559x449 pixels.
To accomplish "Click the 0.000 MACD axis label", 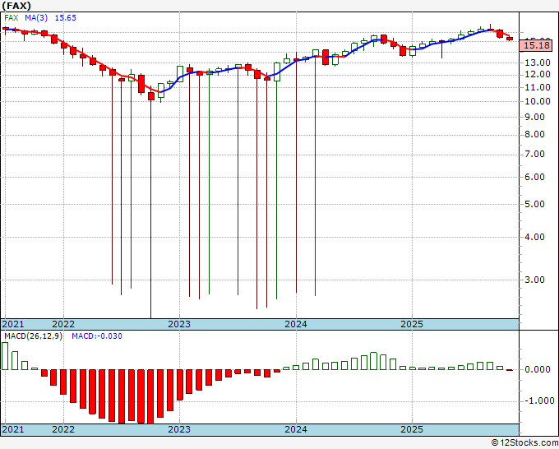I will [538, 369].
